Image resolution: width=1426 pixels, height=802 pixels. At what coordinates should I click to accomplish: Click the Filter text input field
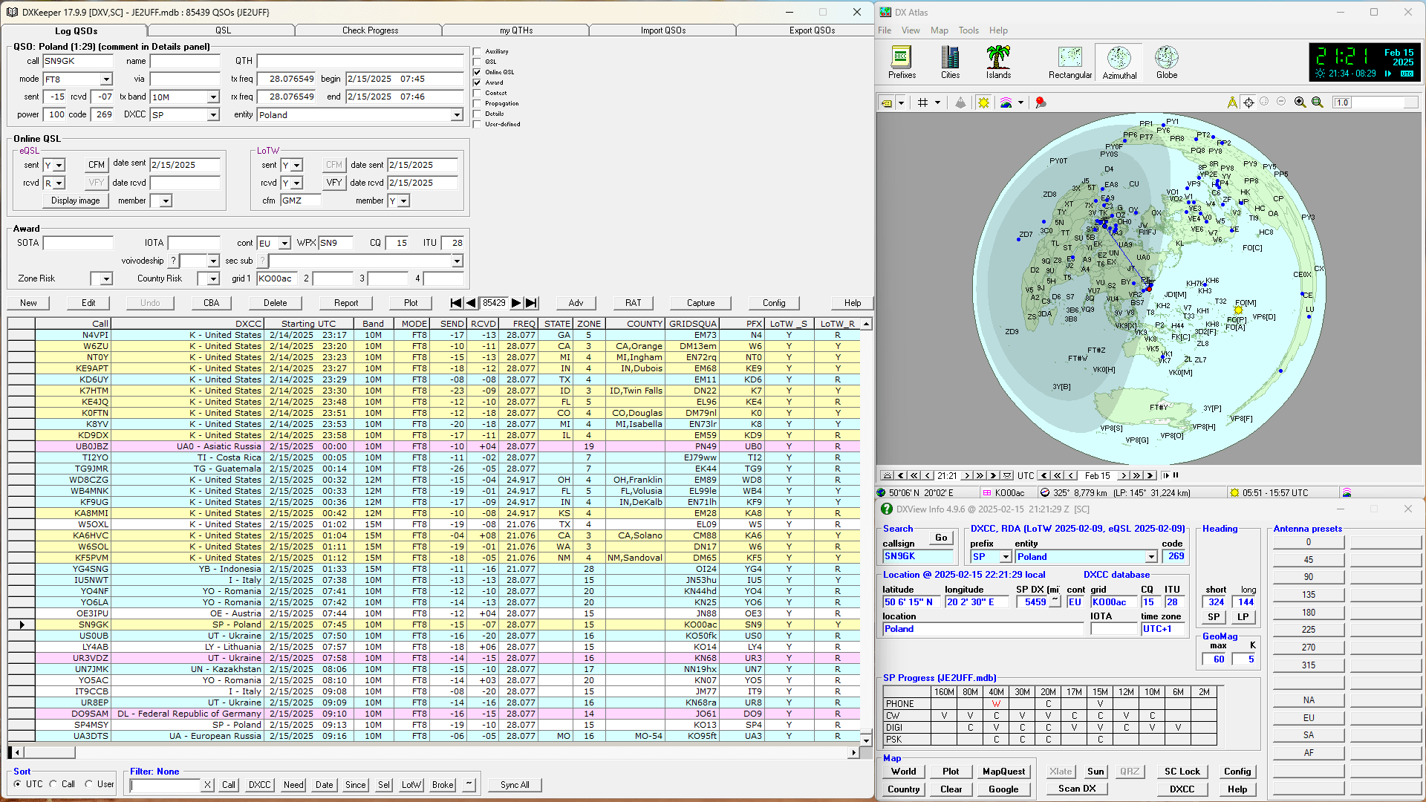(x=165, y=785)
